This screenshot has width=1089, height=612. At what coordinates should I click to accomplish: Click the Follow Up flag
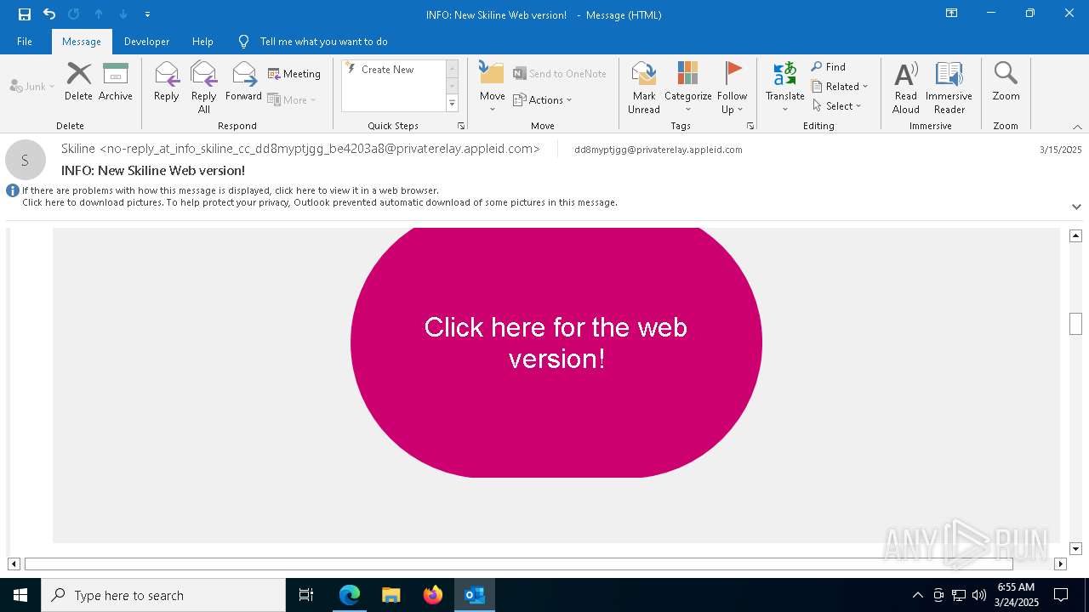[x=732, y=88]
